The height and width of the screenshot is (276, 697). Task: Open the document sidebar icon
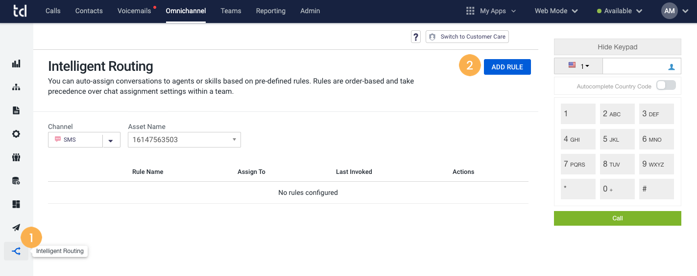[16, 110]
